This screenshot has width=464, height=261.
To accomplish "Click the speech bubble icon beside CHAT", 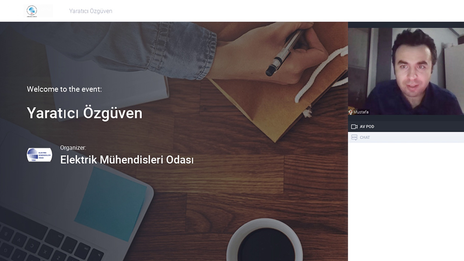I will 354,137.
